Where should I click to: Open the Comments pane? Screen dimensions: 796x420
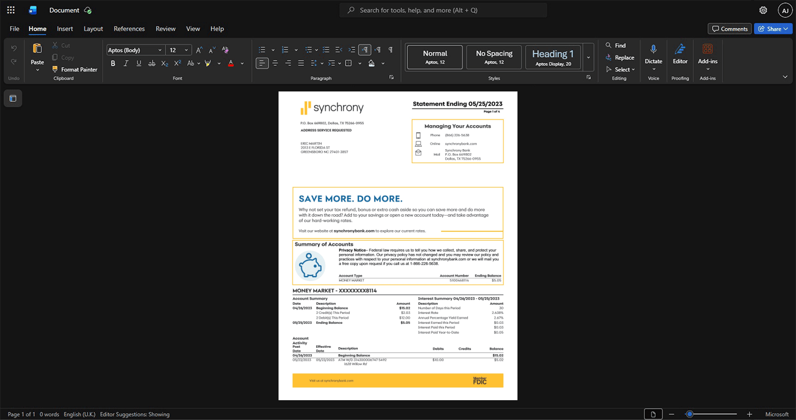[729, 29]
